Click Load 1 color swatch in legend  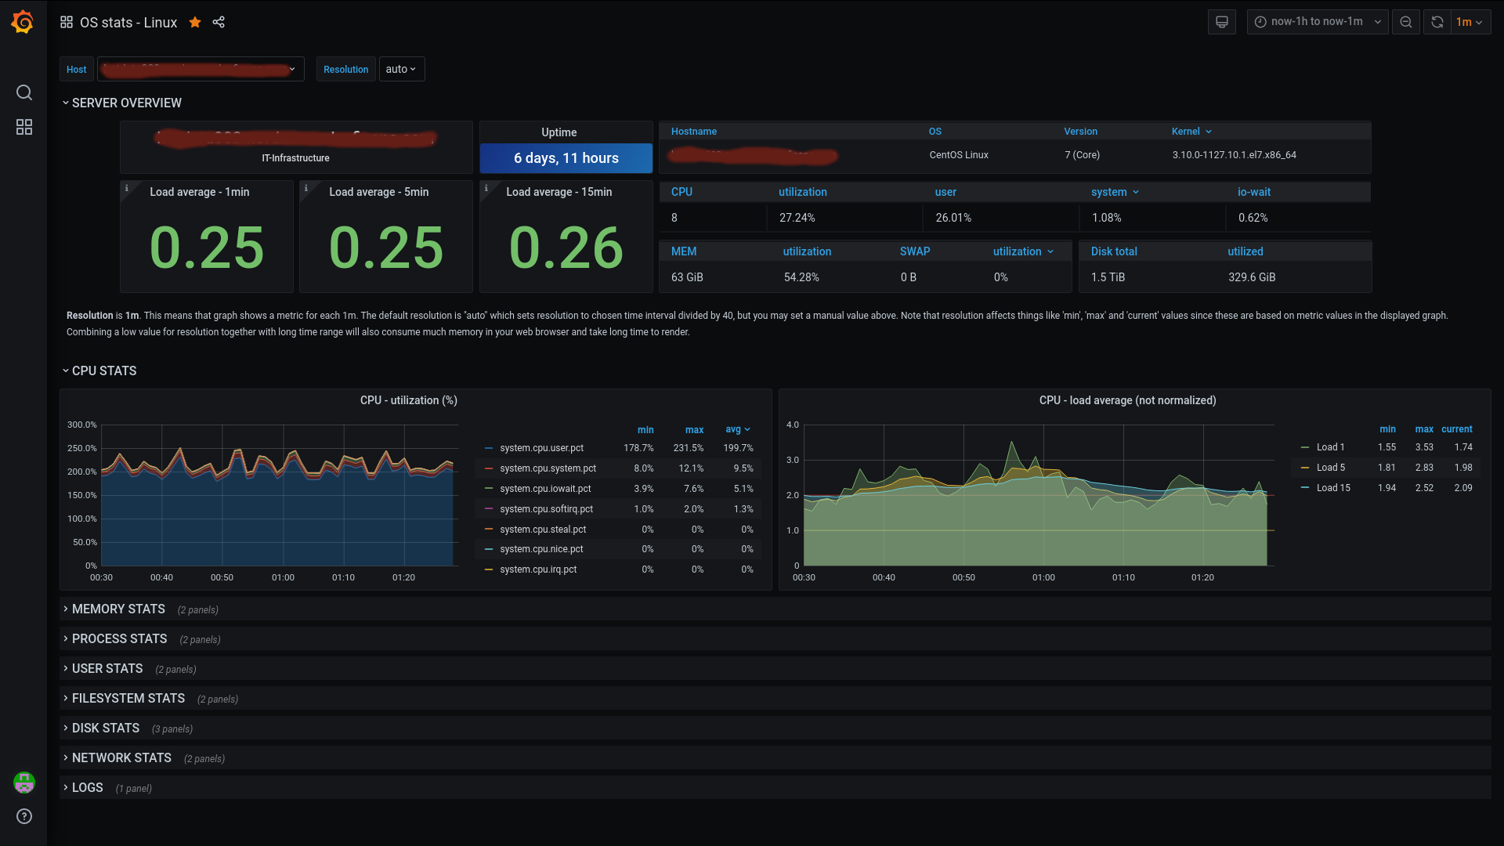[1304, 447]
